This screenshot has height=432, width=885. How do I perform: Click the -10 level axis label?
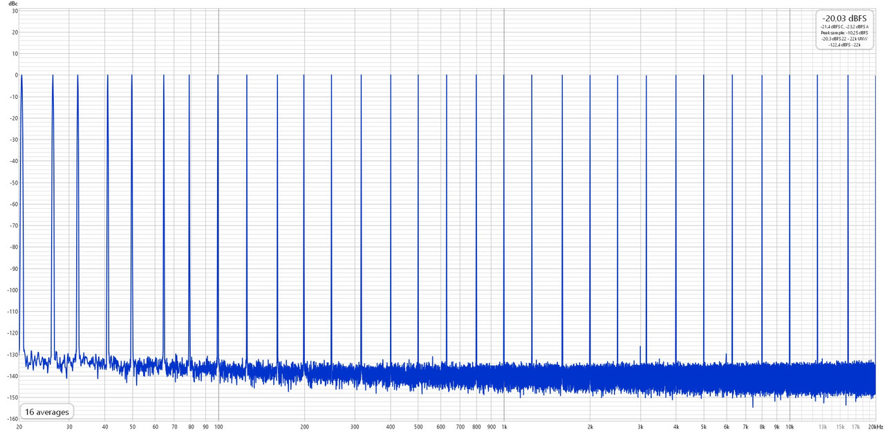coord(14,96)
